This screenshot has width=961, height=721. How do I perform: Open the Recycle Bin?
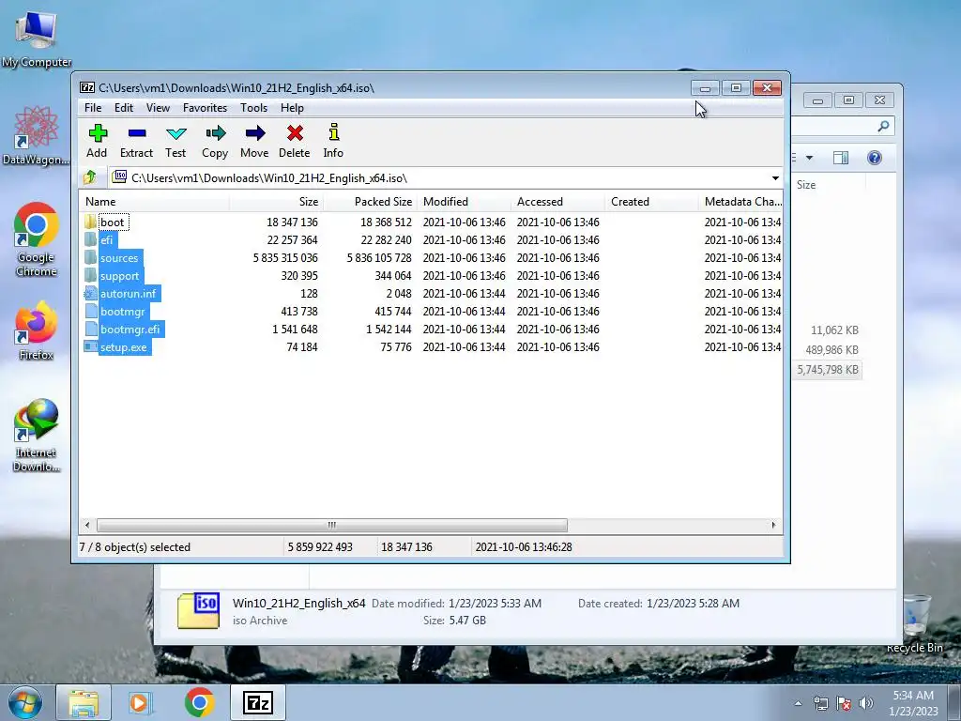click(x=915, y=623)
